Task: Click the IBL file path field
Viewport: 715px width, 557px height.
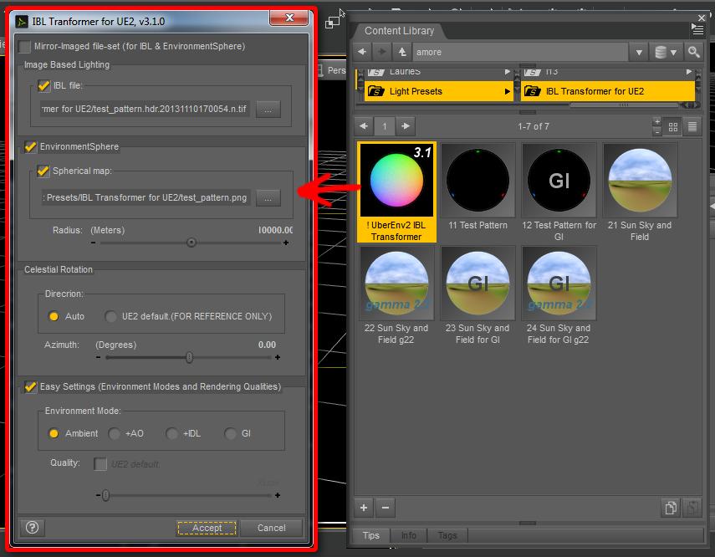Action: tap(145, 109)
